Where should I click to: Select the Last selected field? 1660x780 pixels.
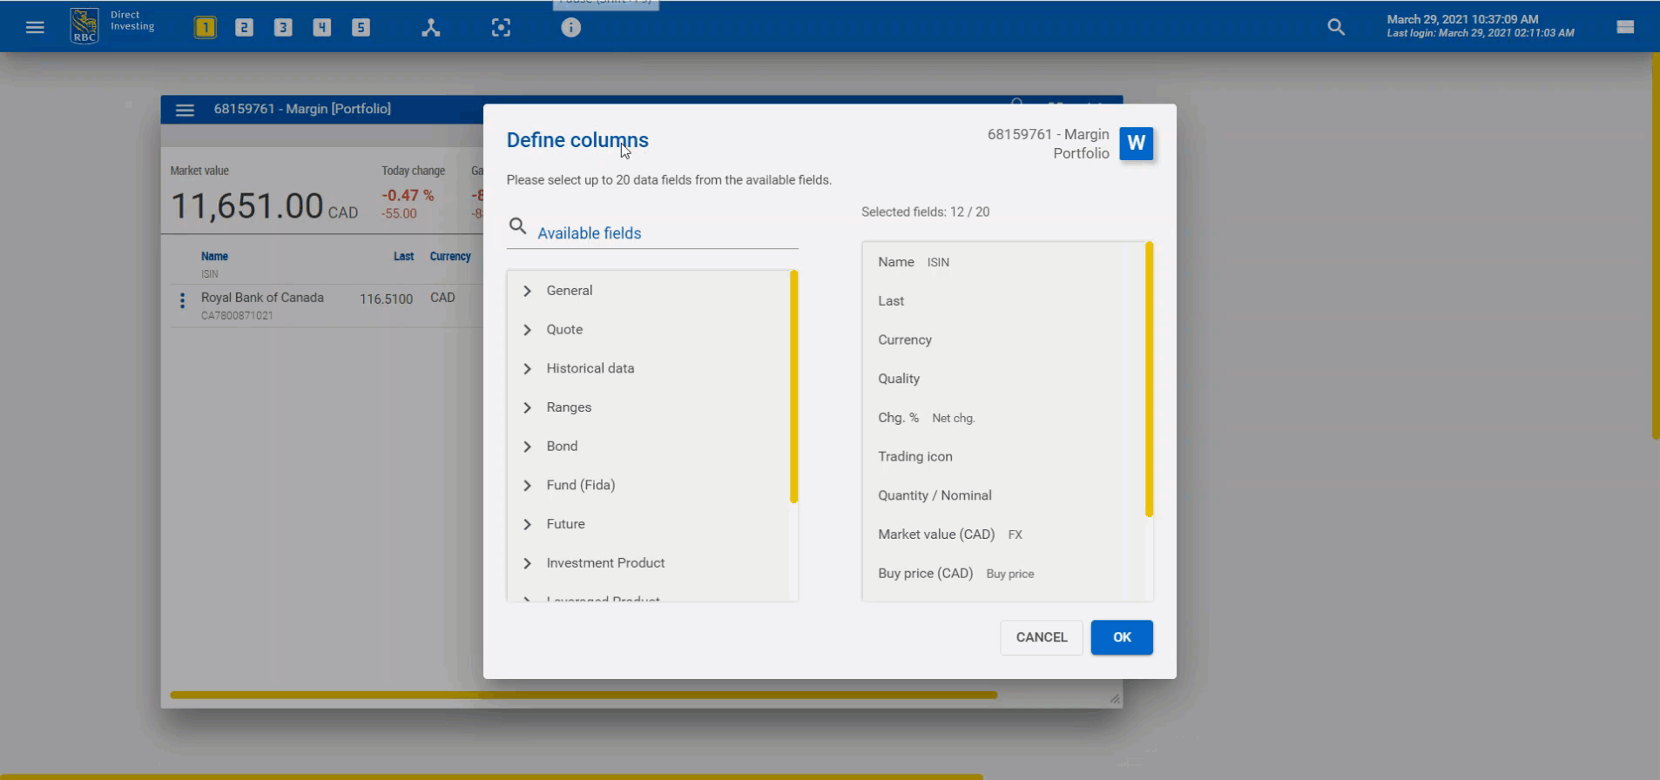click(x=1003, y=301)
